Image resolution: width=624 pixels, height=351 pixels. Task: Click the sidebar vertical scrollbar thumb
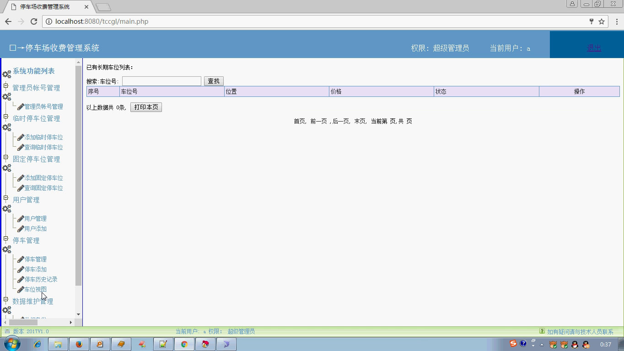pos(78,176)
